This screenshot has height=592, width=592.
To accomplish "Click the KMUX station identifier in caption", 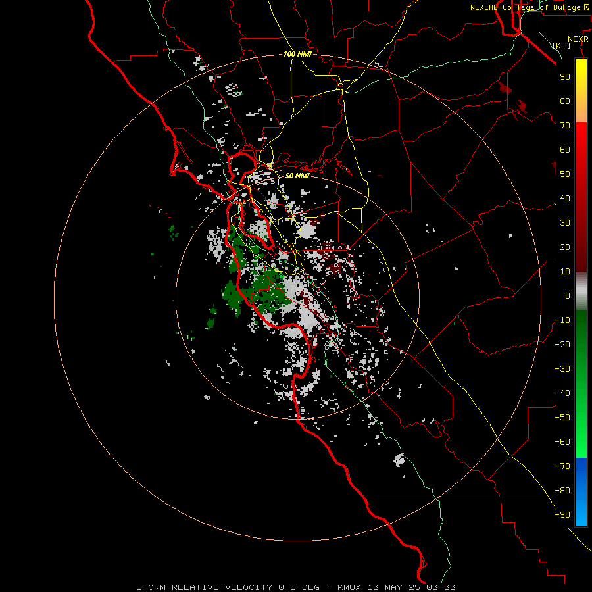I will tap(349, 587).
